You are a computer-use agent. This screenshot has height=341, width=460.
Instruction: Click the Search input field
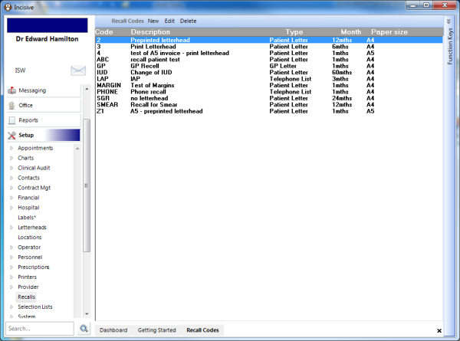coord(40,329)
